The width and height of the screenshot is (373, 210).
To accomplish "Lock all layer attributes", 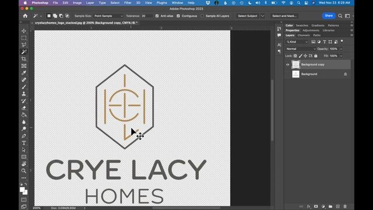I will [x=316, y=56].
